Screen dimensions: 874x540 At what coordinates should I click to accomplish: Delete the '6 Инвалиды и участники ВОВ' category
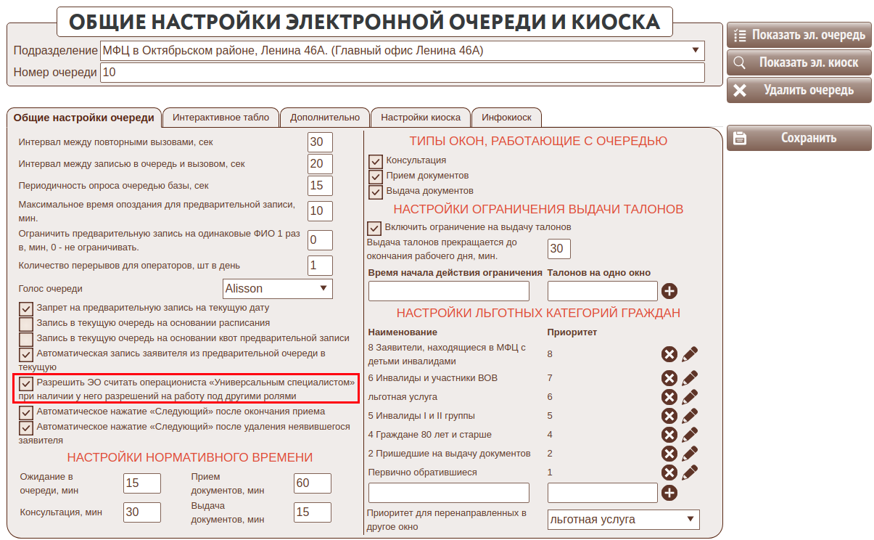click(x=669, y=378)
